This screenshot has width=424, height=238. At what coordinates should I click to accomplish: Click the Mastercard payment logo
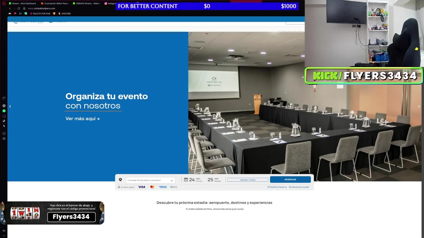pyautogui.click(x=152, y=187)
